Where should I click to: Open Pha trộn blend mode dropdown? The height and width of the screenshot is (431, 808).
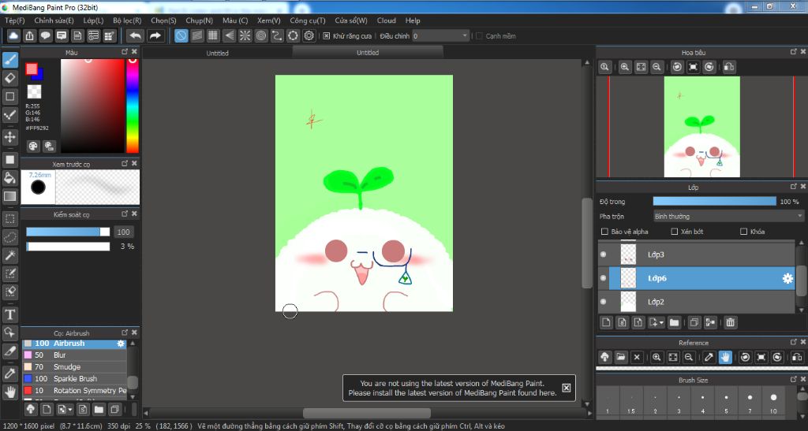(x=728, y=216)
